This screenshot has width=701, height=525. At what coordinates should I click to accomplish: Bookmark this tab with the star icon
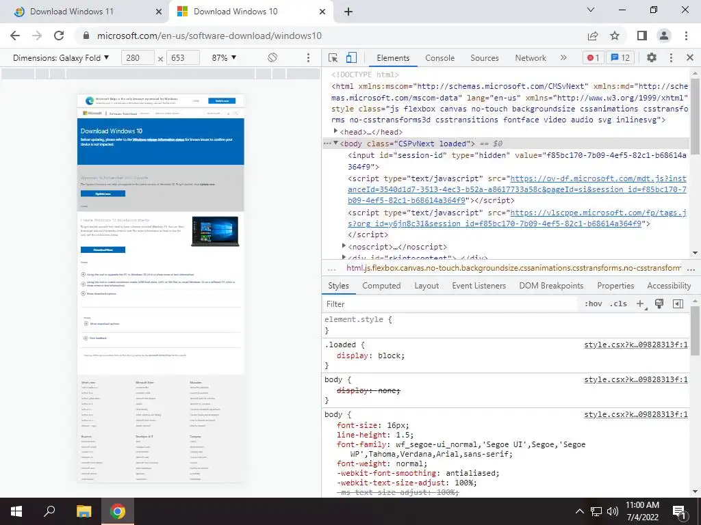pyautogui.click(x=615, y=36)
